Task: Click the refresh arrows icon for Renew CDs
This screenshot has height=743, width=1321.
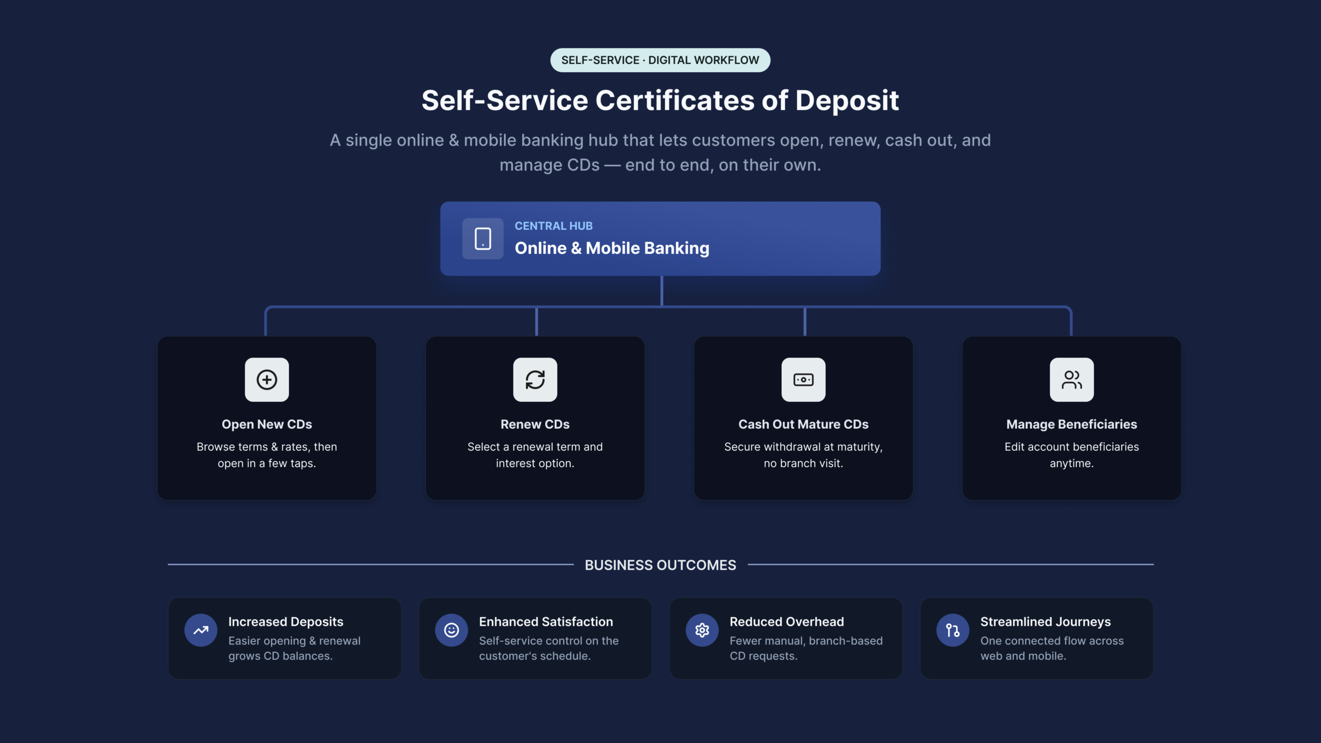Action: [x=535, y=380]
